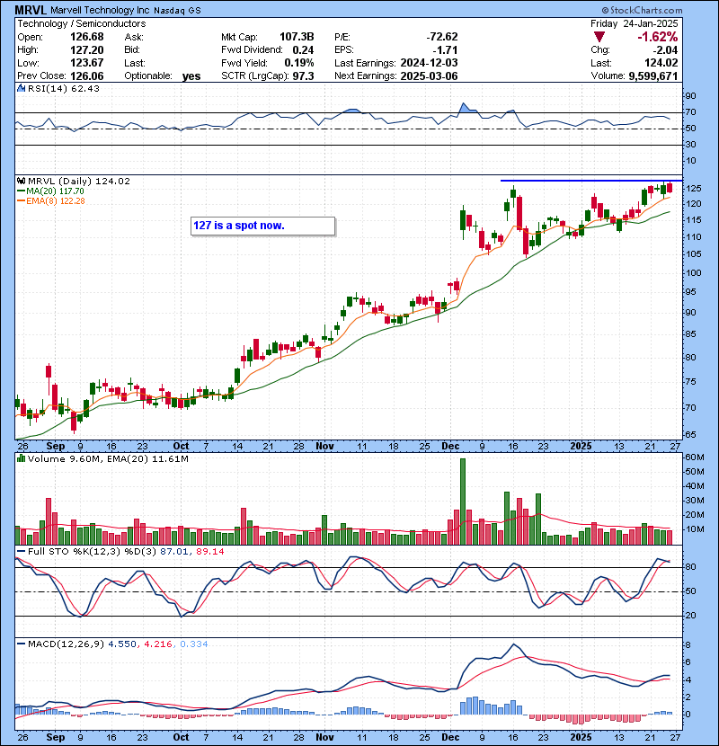Click the green MA(20) legend line marker
Image resolution: width=719 pixels, height=746 pixels.
[x=22, y=191]
